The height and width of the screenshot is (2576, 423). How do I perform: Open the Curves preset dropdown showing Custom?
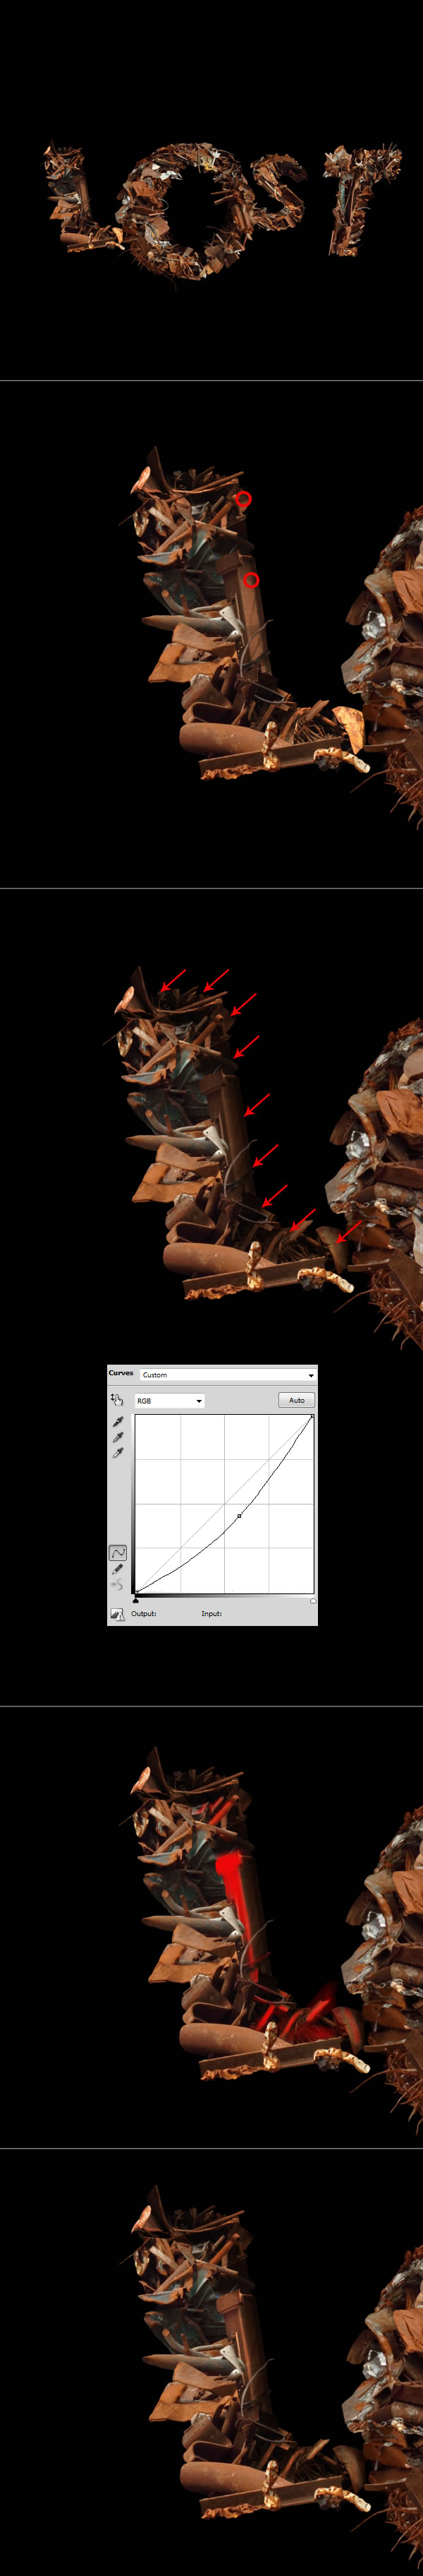tap(228, 1375)
